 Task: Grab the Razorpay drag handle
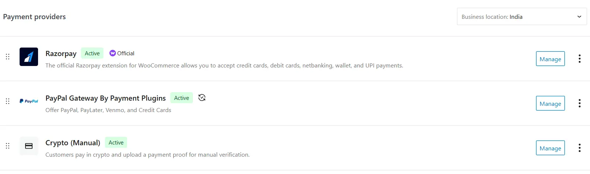tap(7, 57)
